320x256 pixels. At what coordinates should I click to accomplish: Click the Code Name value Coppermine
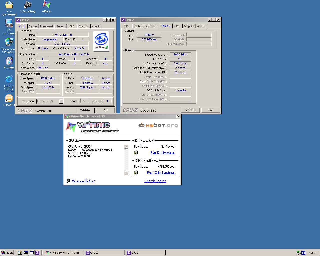click(x=49, y=39)
